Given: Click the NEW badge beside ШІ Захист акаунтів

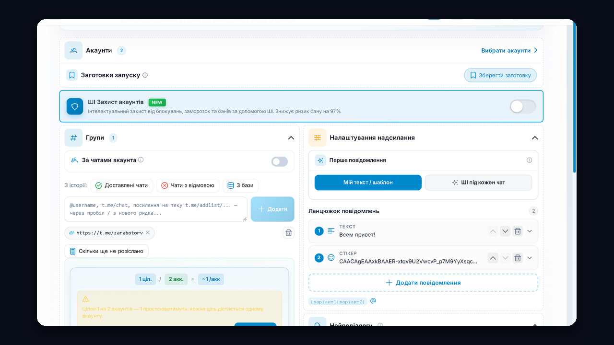Looking at the screenshot, I should (157, 102).
